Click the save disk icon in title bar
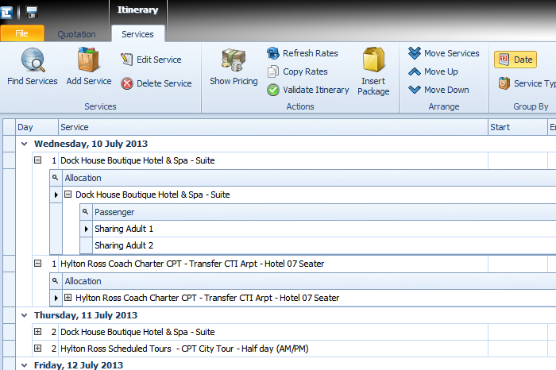Image resolution: width=556 pixels, height=370 pixels. click(x=32, y=13)
